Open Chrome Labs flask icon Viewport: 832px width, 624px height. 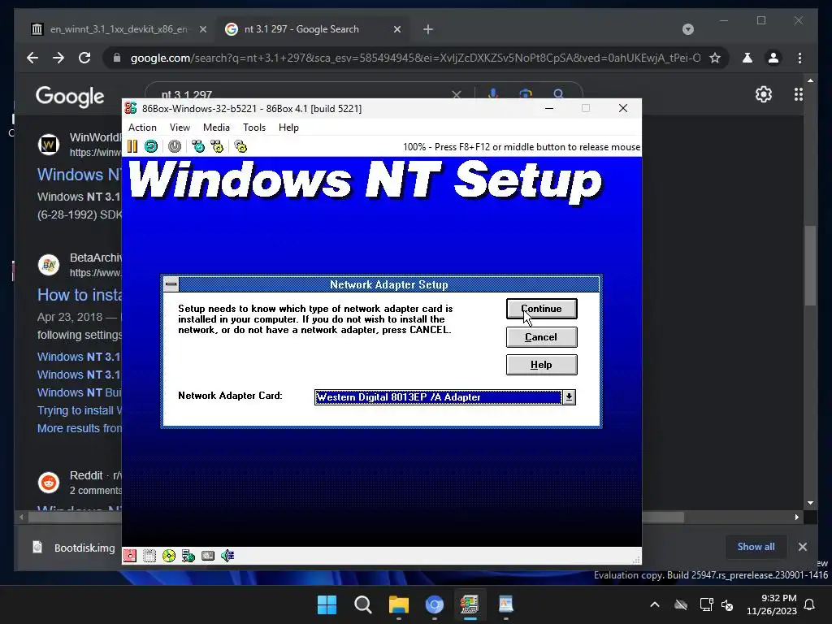point(747,58)
